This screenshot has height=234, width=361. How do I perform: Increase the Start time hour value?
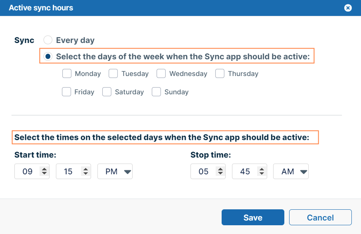tap(44, 169)
